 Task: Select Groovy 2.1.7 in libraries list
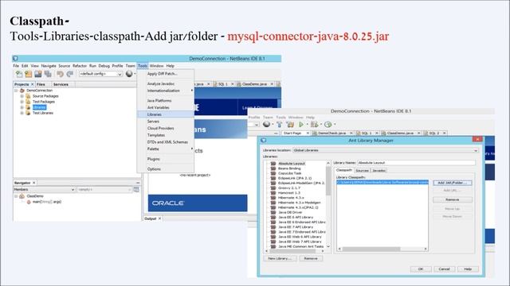(x=288, y=188)
